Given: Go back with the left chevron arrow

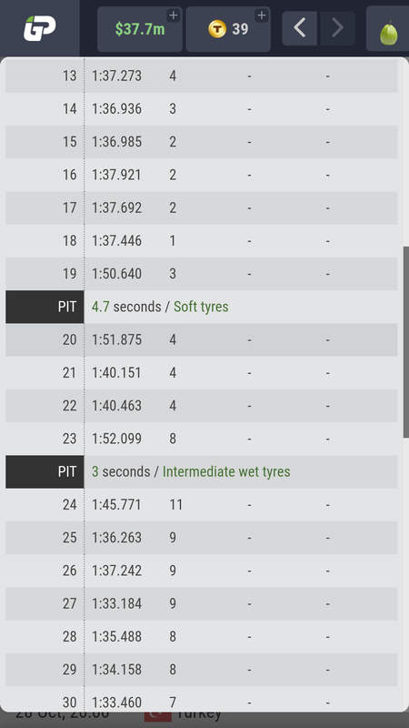Looking at the screenshot, I should tap(300, 28).
